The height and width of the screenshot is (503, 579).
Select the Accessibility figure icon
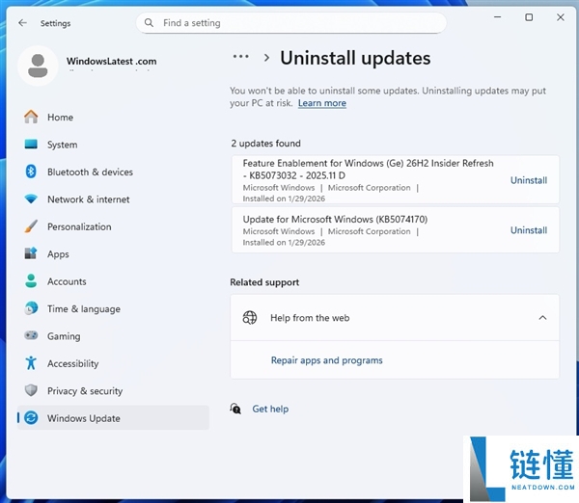31,364
